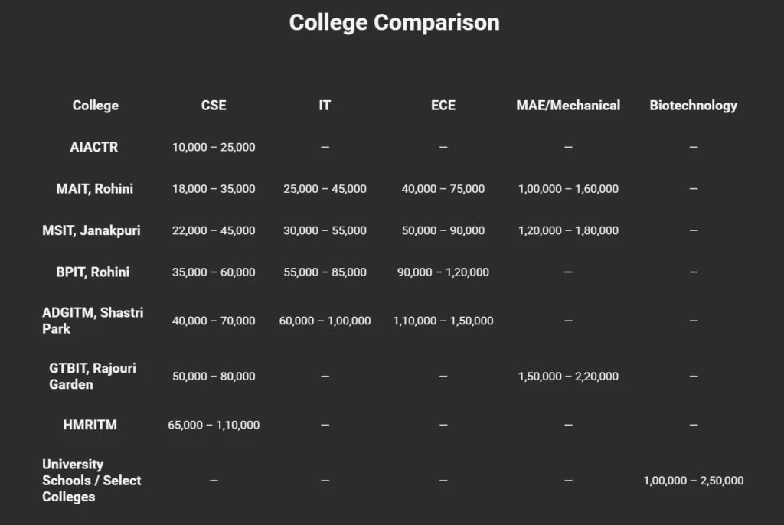
Task: Click the MSIT, Janakpuri row label
Action: point(91,230)
